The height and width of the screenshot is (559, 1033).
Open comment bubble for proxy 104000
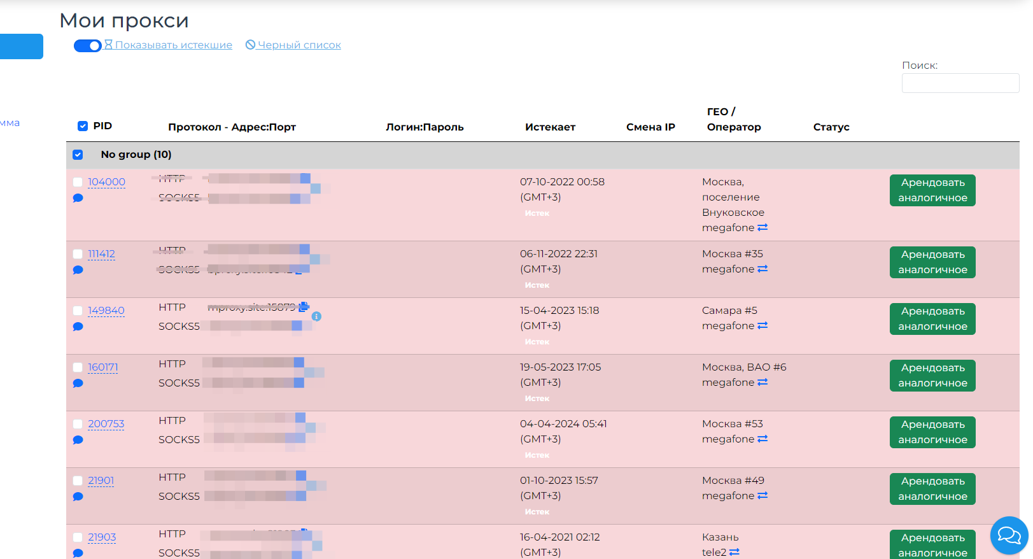click(x=78, y=198)
